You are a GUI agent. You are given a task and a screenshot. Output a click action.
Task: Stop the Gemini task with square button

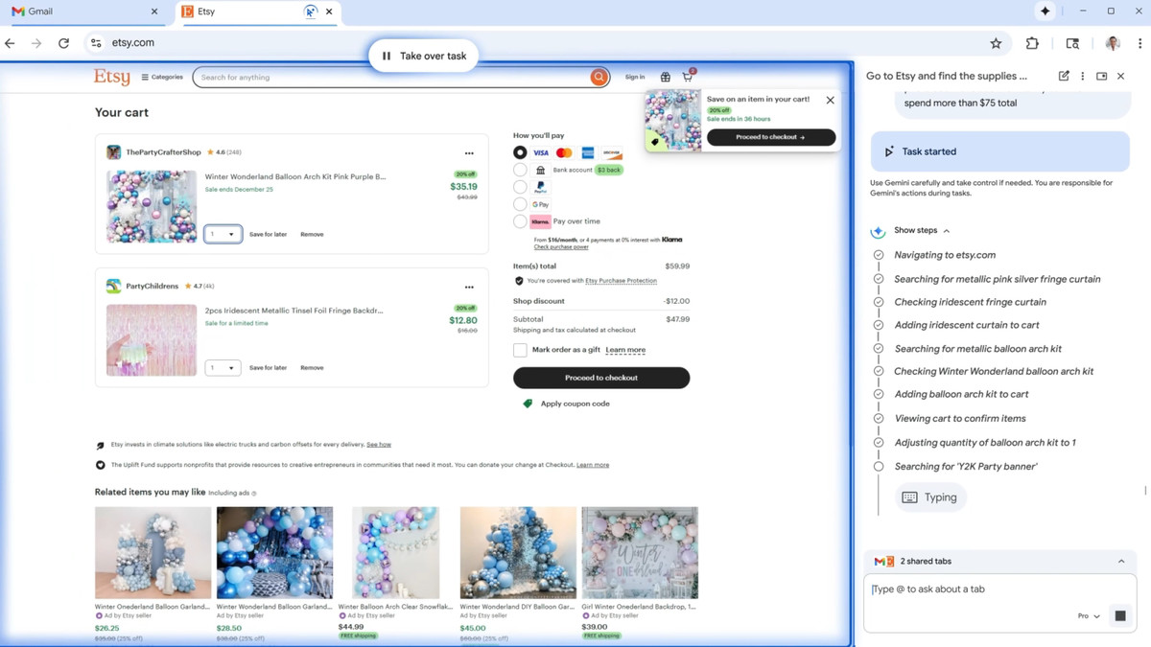click(1119, 615)
